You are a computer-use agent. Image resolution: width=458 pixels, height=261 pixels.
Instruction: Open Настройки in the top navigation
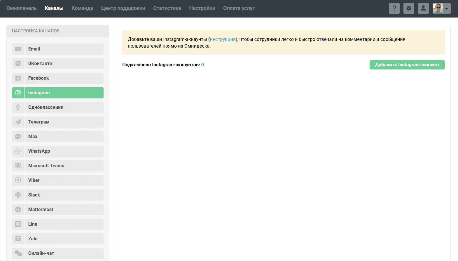(202, 8)
